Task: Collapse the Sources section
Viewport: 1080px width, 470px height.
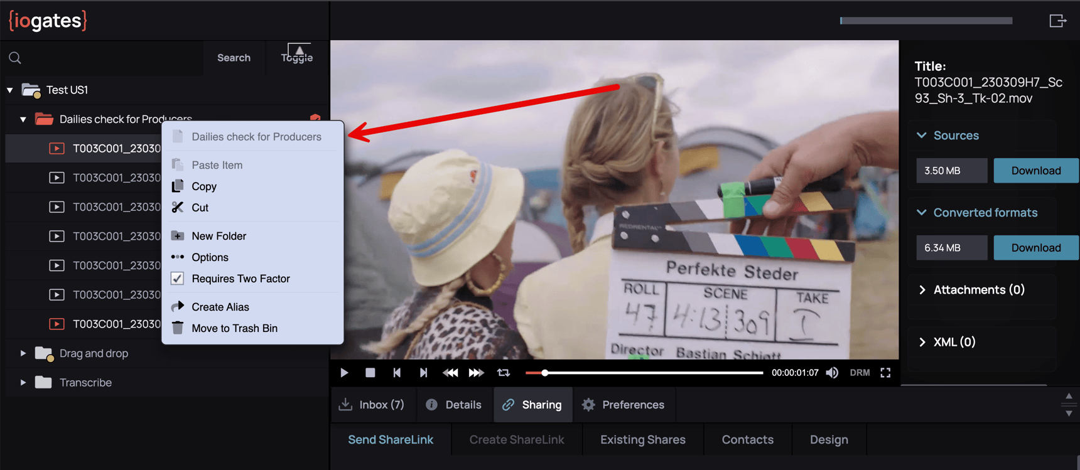Action: (922, 136)
